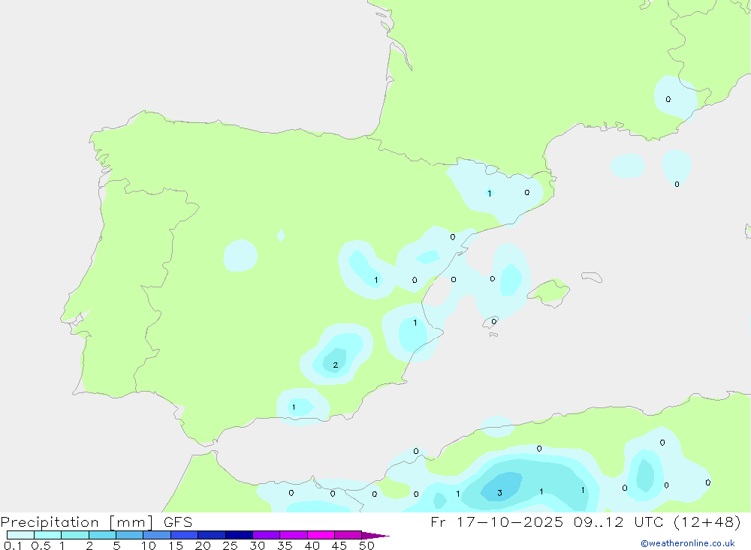The width and height of the screenshot is (751, 550).
Task: Click the '40' legend scale label
Action: 312,545
